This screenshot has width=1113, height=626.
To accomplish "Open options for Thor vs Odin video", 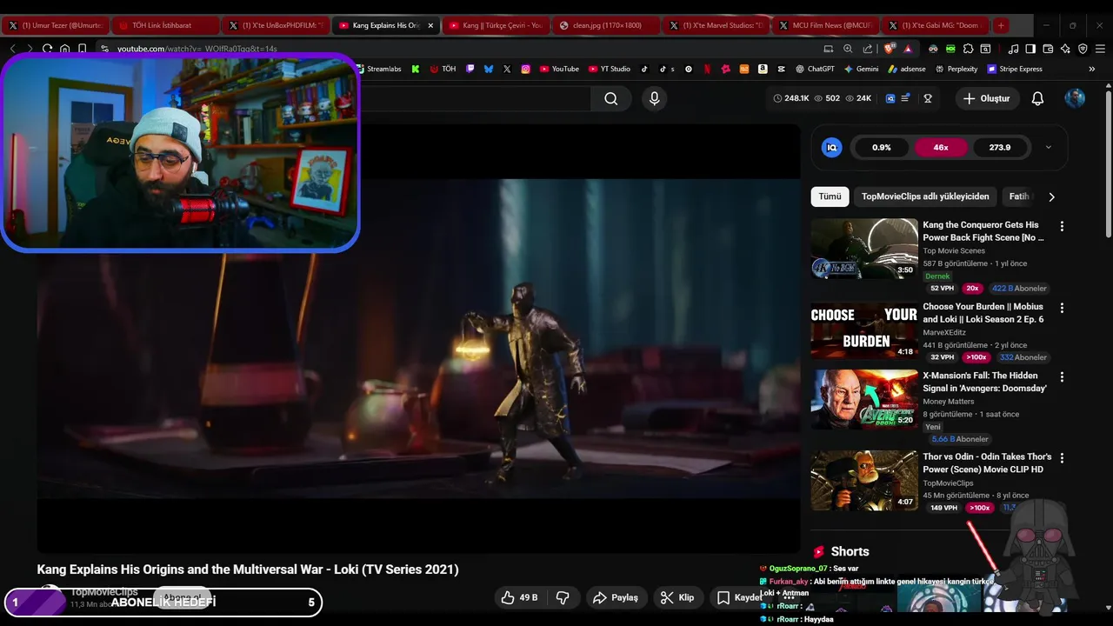I will 1062,457.
